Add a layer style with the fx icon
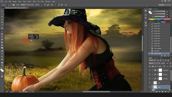Viewport: 172px width, 97px height. (154, 92)
